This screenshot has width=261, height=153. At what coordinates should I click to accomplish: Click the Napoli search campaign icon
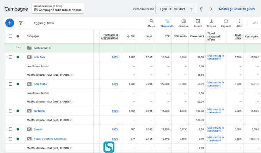tap(29, 139)
